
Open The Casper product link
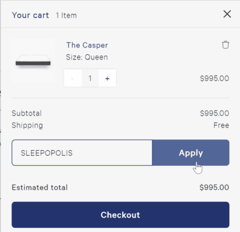click(87, 45)
